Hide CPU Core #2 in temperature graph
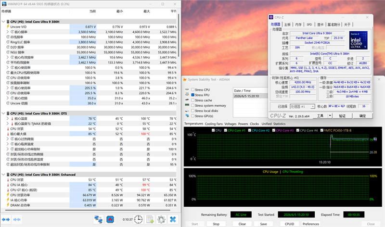Image resolution: width=385 pixels, height=227 pixels. point(249,130)
